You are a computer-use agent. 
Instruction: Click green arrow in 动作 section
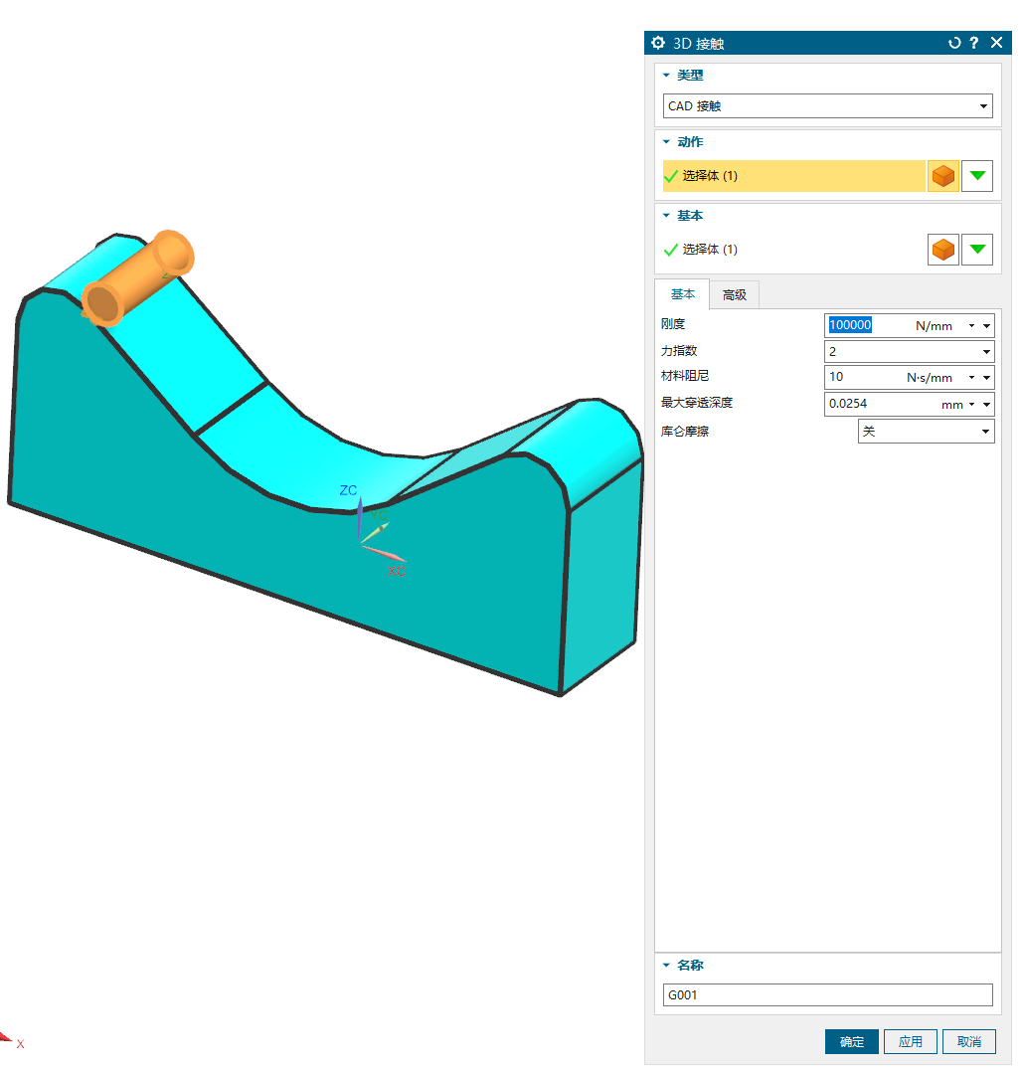(978, 176)
